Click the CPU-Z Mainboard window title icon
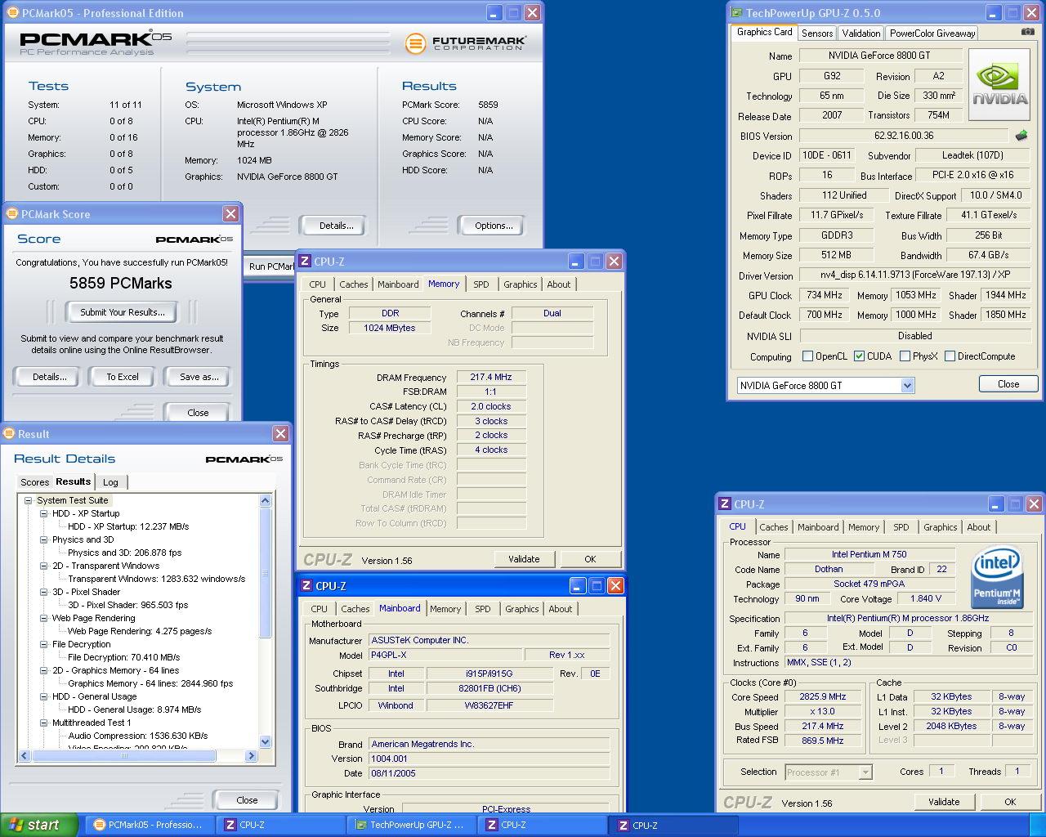Screen dimensions: 1046x837 click(306, 586)
